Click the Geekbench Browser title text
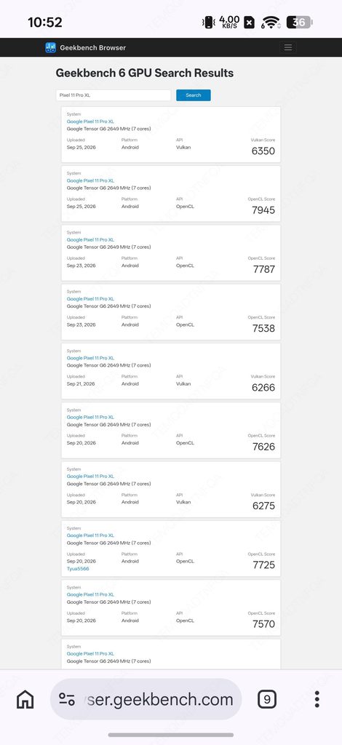This screenshot has height=745, width=342. 92,47
